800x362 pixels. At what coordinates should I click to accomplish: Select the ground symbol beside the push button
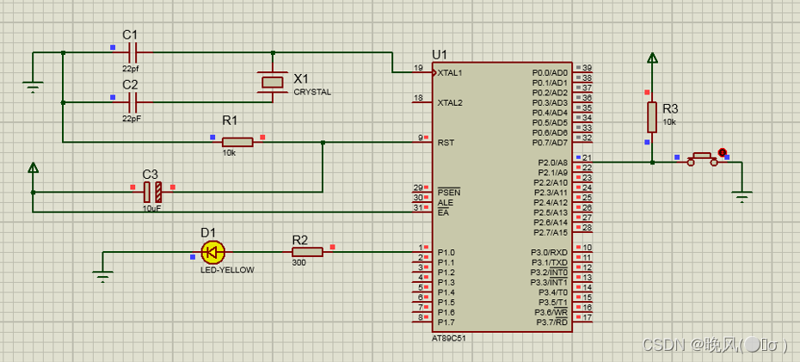[742, 196]
